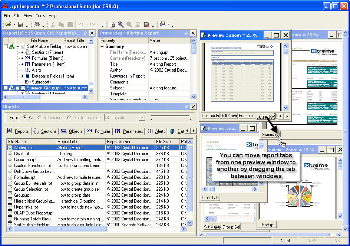Click the blue magnifier search icon
350x246 pixels.
point(121,24)
